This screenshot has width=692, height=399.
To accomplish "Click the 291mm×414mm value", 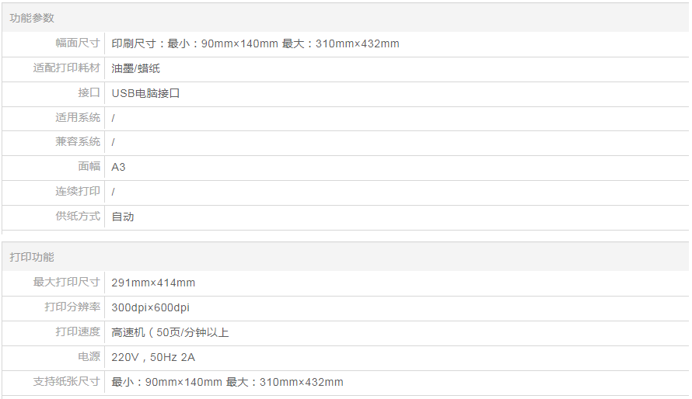I will 153,283.
